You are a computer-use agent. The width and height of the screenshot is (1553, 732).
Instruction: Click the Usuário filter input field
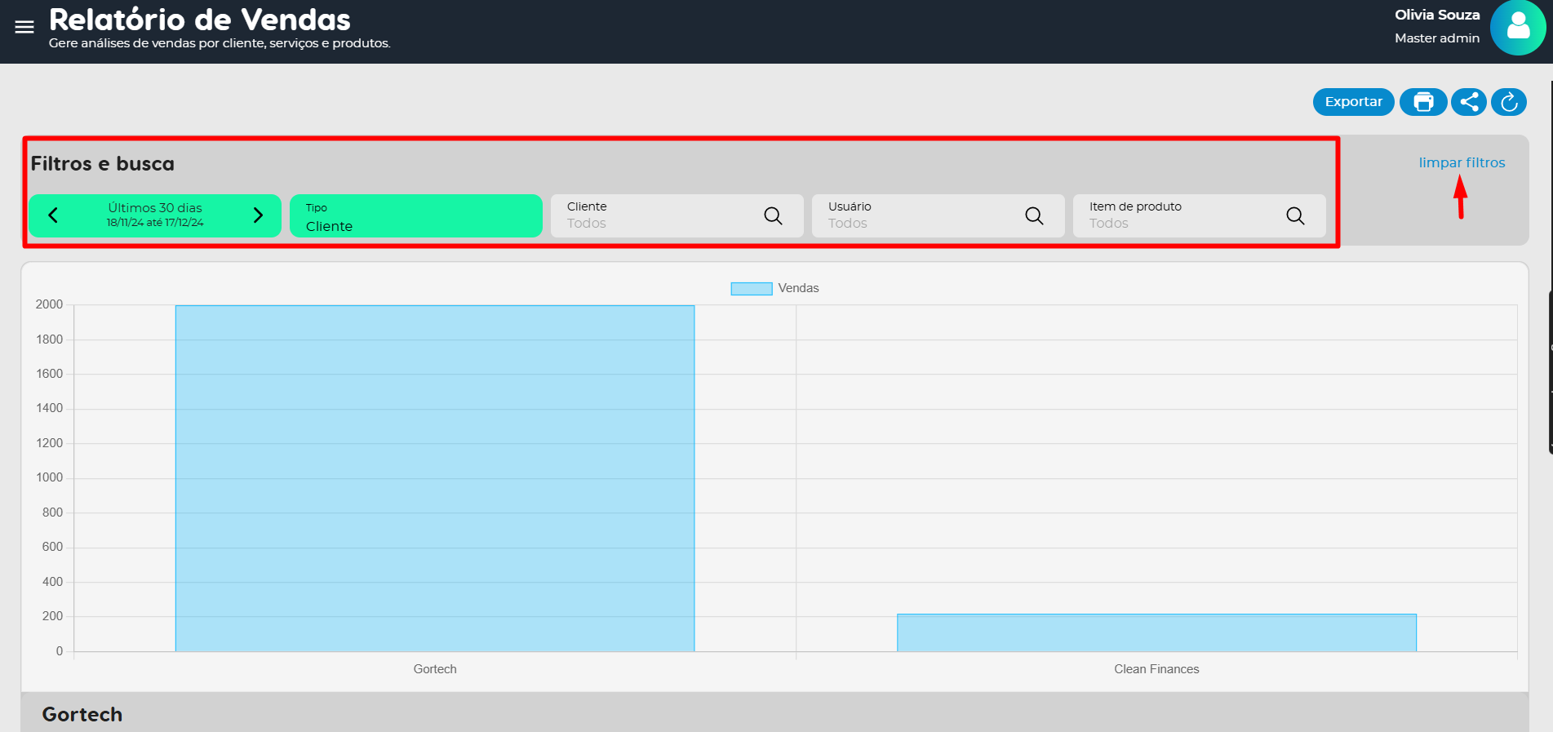[x=914, y=216]
